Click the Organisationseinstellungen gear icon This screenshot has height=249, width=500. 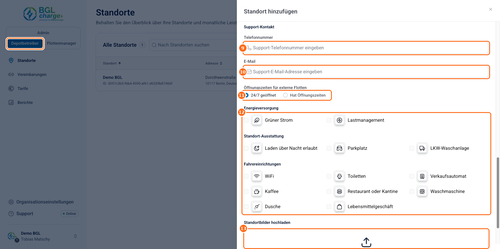[x=11, y=202]
